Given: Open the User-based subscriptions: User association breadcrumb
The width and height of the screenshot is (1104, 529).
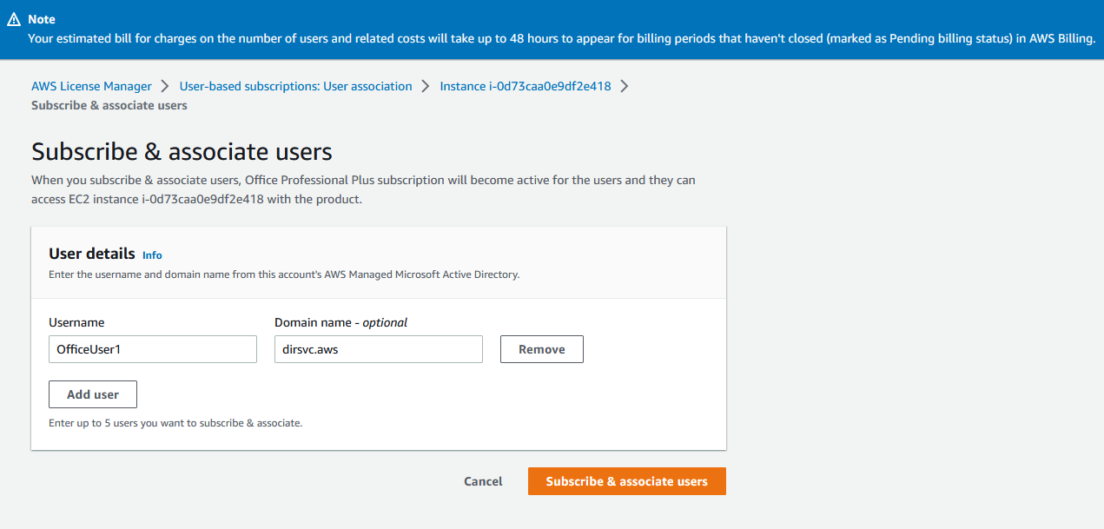Looking at the screenshot, I should click(295, 85).
